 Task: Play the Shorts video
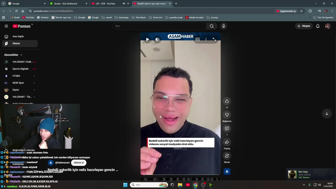click(x=148, y=39)
